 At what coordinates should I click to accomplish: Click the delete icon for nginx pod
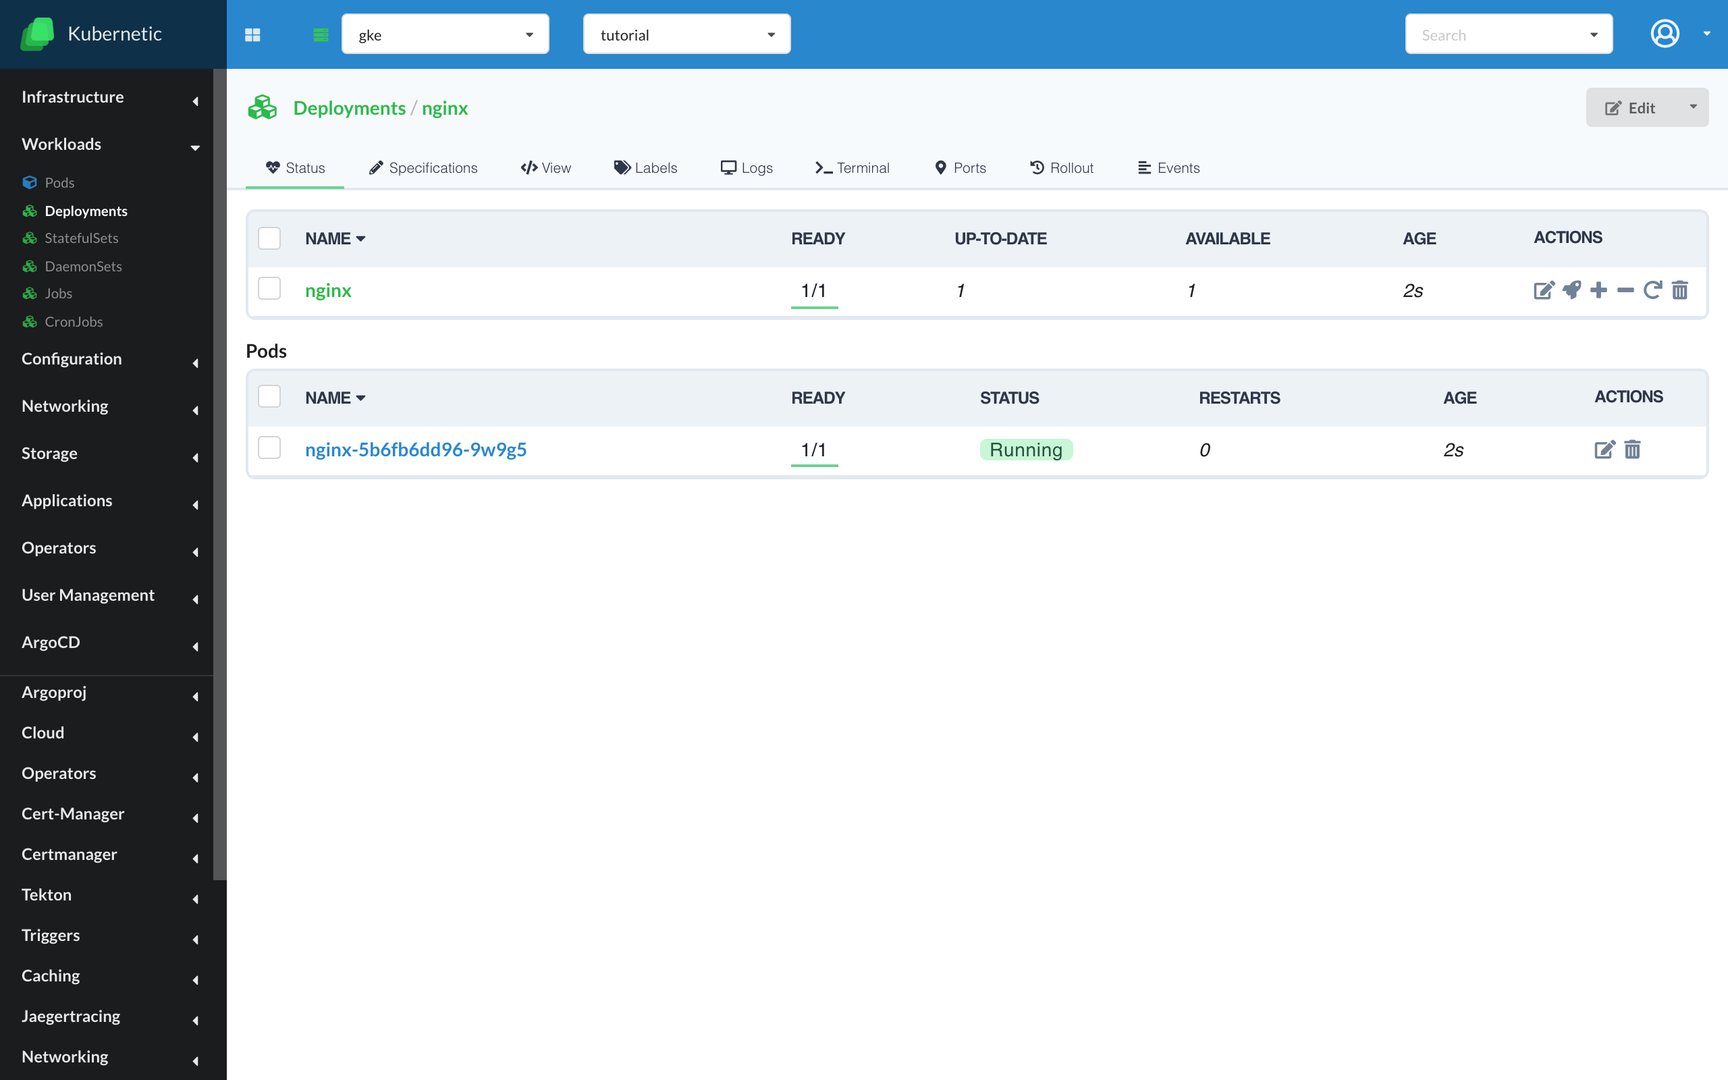[x=1632, y=448]
